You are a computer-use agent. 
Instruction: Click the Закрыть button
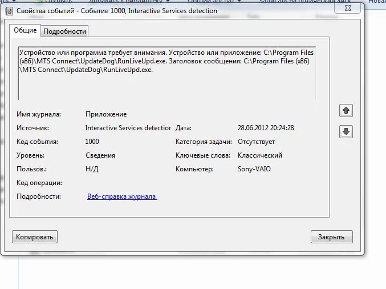coord(331,237)
